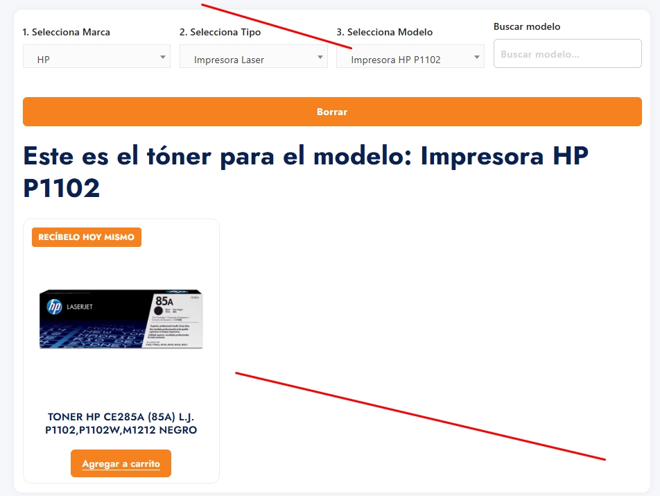
Task: Click the '1. Selecciona Marca' label
Action: tap(66, 32)
